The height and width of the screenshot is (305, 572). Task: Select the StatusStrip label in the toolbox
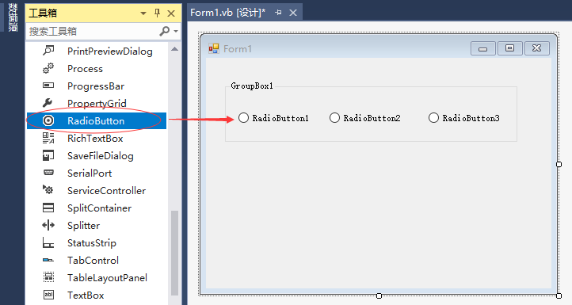(92, 243)
